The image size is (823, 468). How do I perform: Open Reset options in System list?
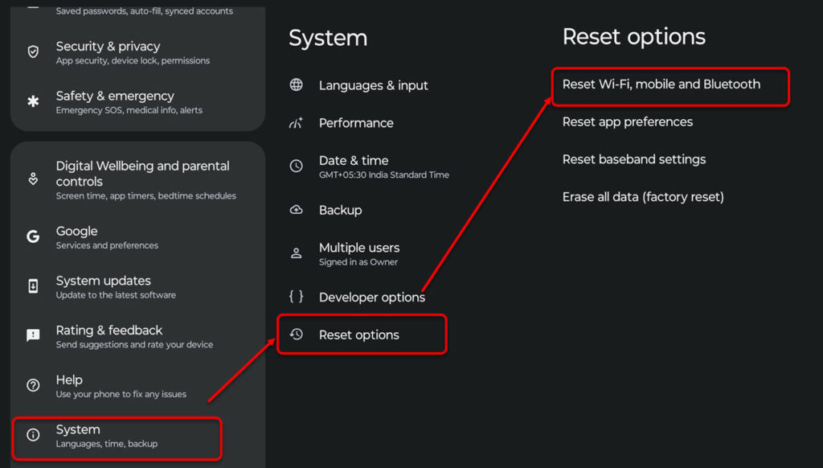pos(362,334)
